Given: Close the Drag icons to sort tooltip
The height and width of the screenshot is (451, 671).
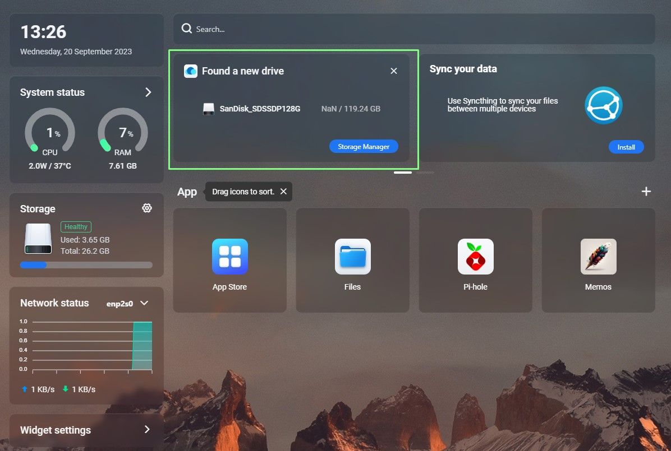Looking at the screenshot, I should point(283,192).
